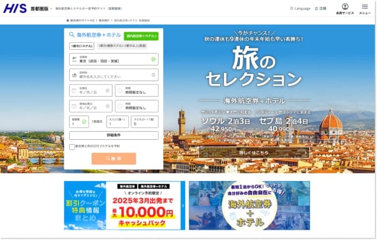Screen dimensions: 377x240
Task: Click the clear icon in destination field
Action: pyautogui.click(x=153, y=75)
